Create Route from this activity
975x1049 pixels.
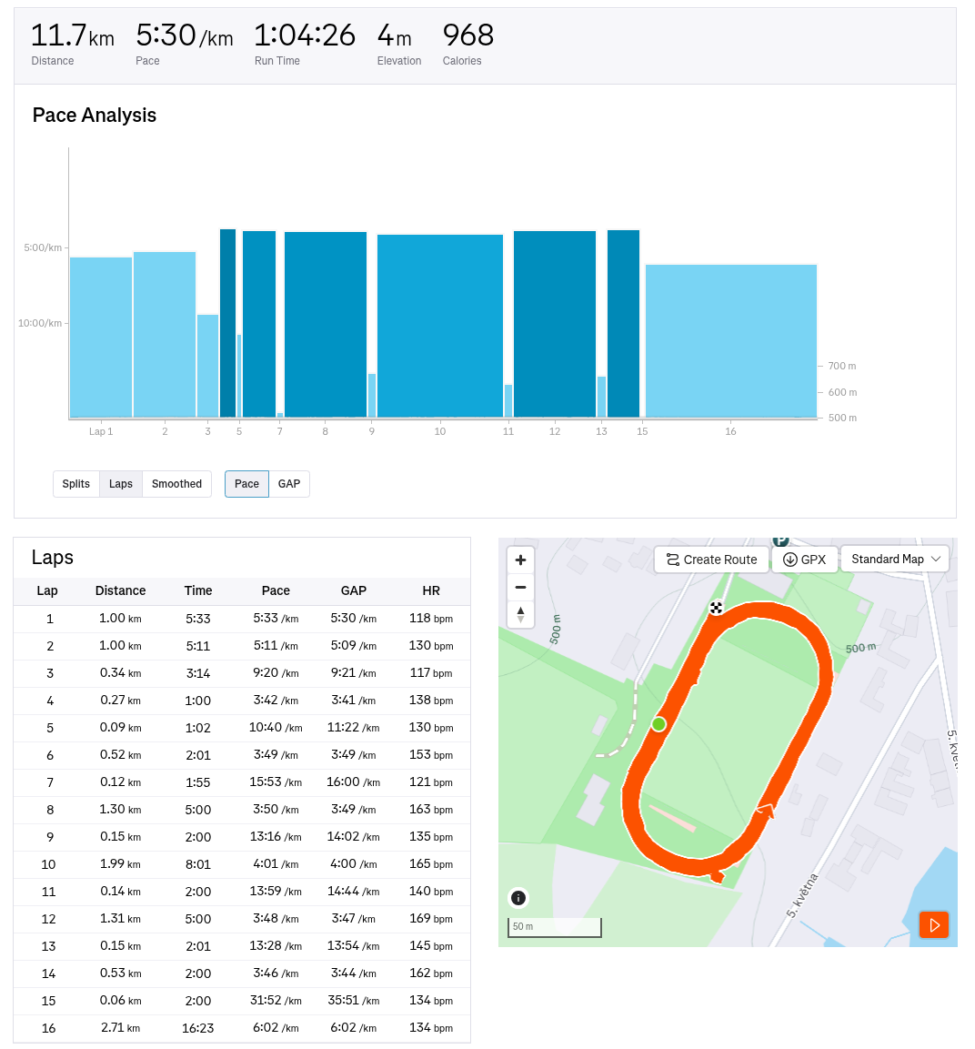(711, 560)
